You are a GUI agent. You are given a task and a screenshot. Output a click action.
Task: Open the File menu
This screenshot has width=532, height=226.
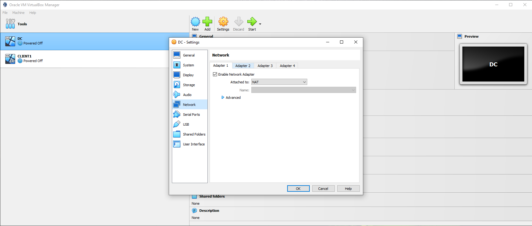pos(5,13)
